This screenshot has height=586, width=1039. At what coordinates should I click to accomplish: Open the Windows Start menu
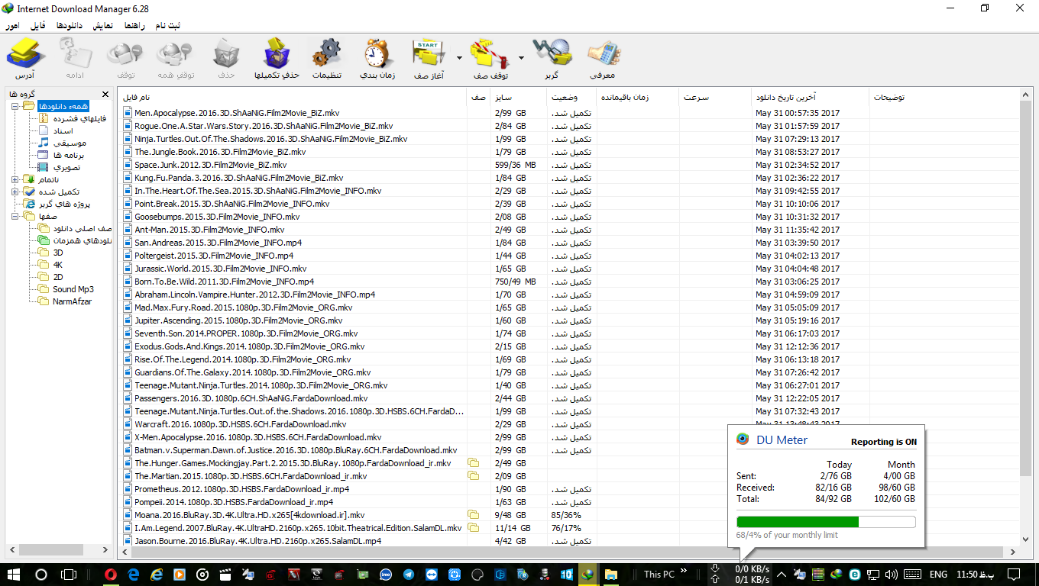pyautogui.click(x=13, y=574)
